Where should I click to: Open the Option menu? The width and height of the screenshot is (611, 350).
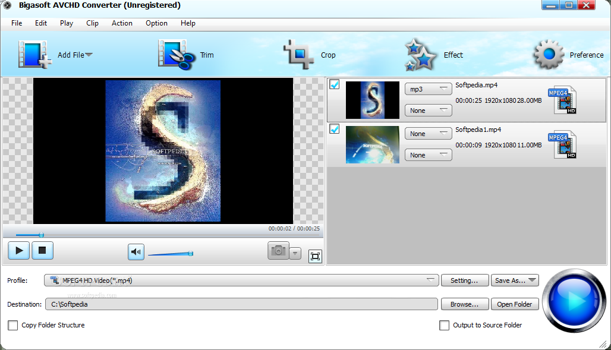click(x=157, y=23)
